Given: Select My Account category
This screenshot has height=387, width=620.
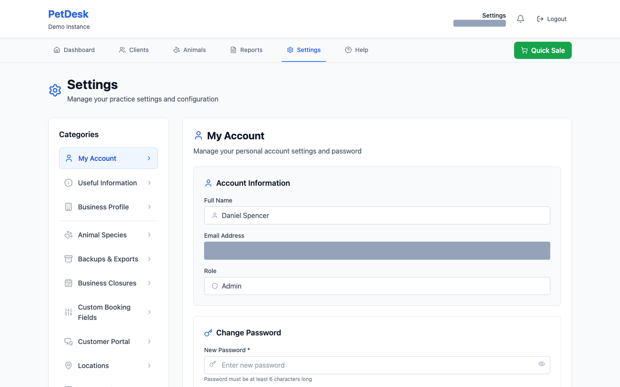Looking at the screenshot, I should pyautogui.click(x=108, y=158).
